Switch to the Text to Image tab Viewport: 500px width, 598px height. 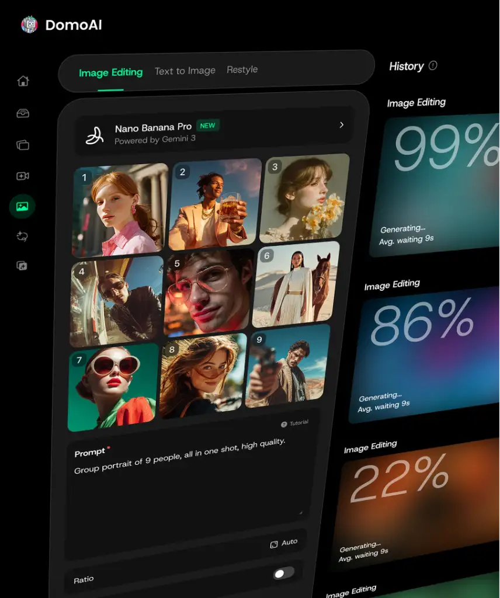tap(185, 71)
